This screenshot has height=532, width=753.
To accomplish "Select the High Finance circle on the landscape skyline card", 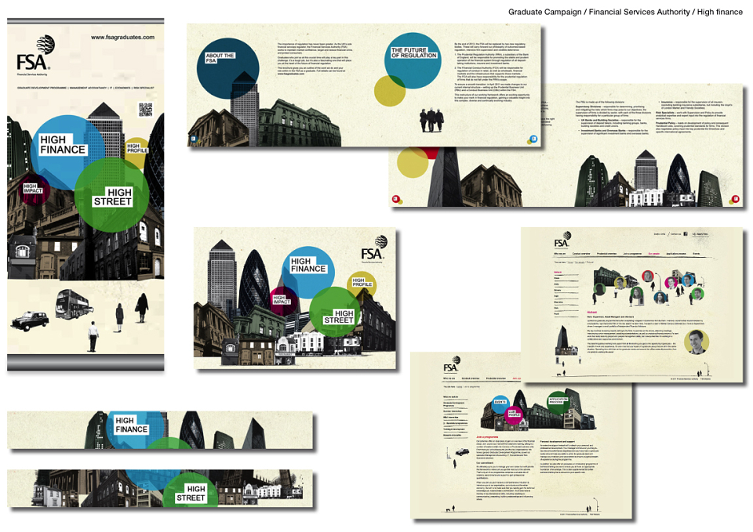I will click(x=308, y=272).
